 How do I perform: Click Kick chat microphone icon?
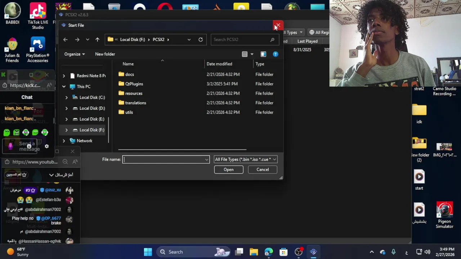pos(10,146)
